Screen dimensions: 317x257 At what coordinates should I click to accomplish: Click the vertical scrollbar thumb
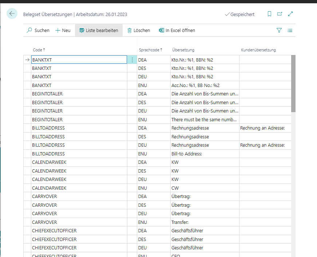(x=293, y=84)
